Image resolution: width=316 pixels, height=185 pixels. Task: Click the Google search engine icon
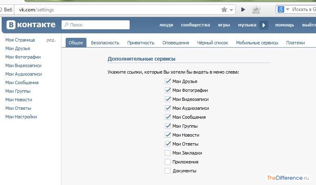click(281, 9)
